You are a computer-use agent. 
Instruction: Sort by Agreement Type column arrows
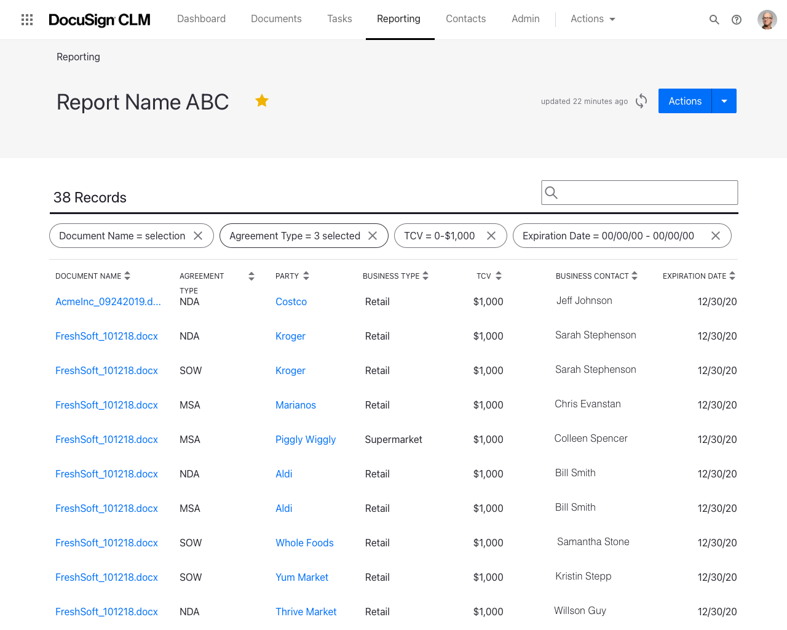[x=251, y=276]
